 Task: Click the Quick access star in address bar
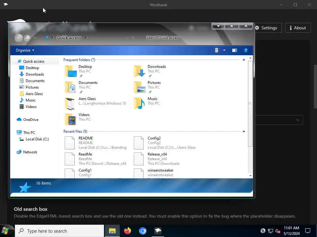[x=47, y=37]
